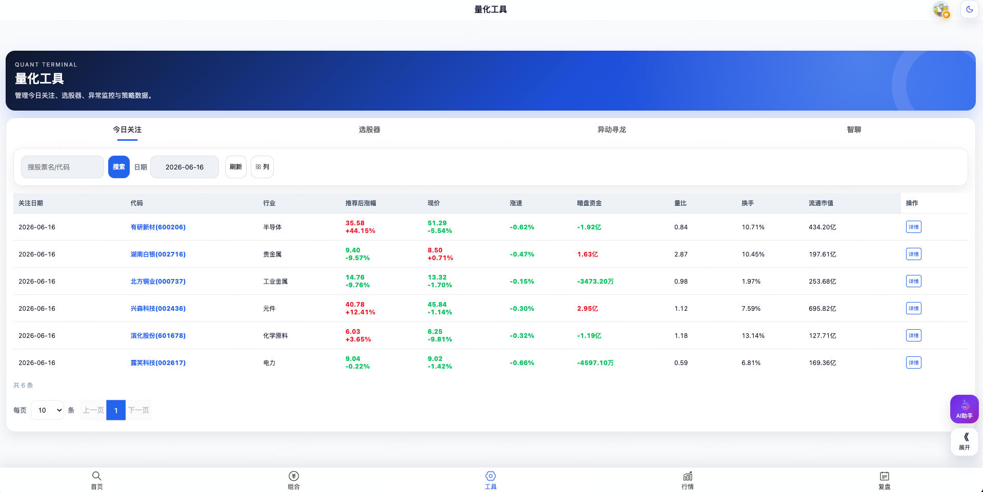Click the 行业 column header
Image resolution: width=983 pixels, height=492 pixels.
[269, 203]
